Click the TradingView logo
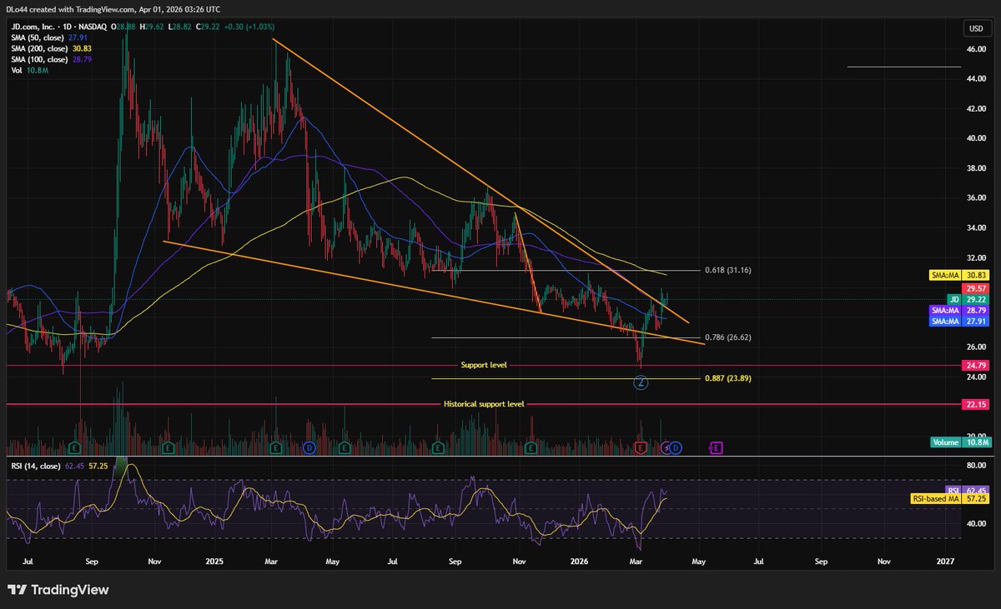This screenshot has height=609, width=1001. [58, 590]
